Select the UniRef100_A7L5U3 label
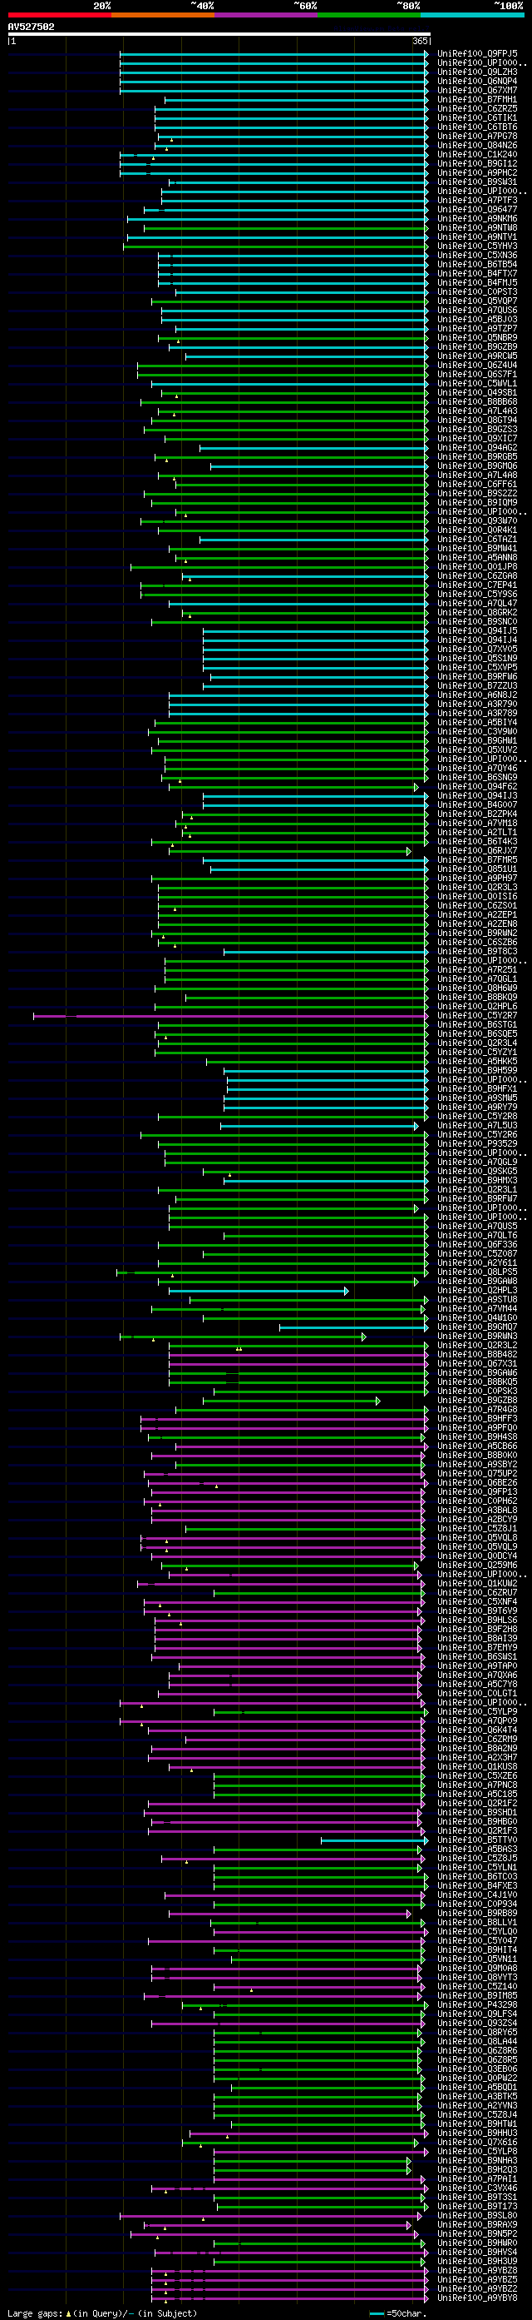532x2320 pixels. coord(477,1125)
